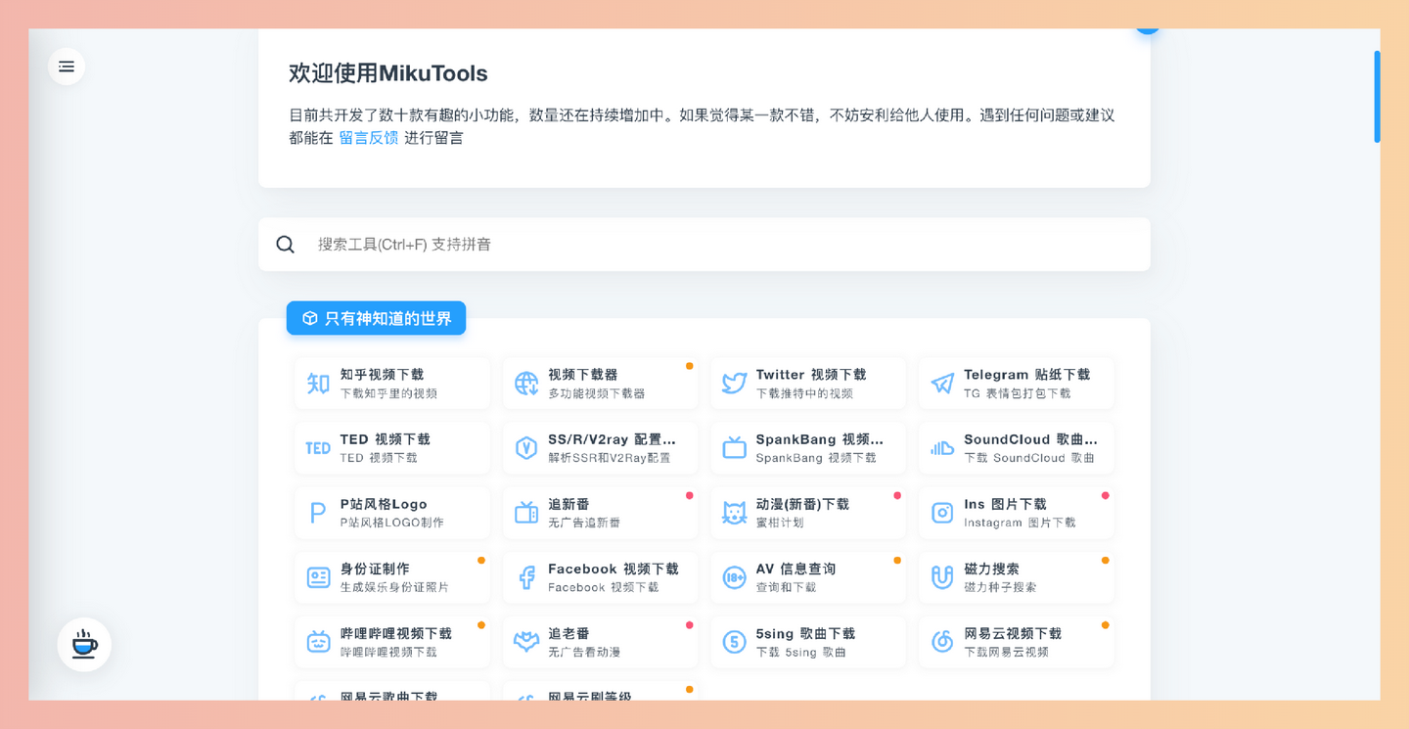Click the cat icon of 动漫(新番)下载
Viewport: 1409px width, 729px height.
click(735, 512)
